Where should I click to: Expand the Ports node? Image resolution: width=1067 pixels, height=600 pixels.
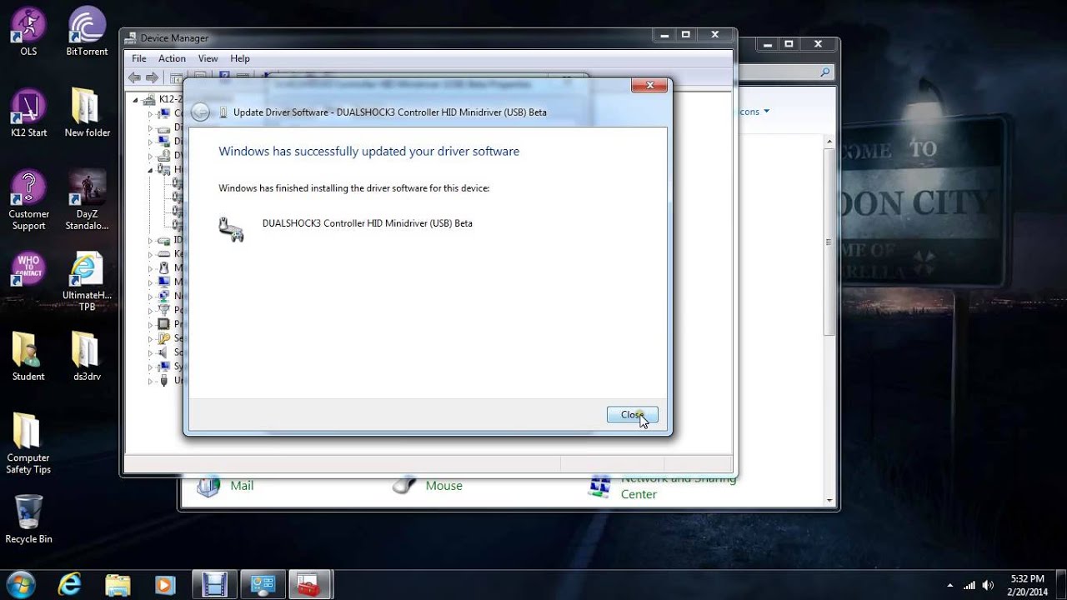click(x=151, y=310)
